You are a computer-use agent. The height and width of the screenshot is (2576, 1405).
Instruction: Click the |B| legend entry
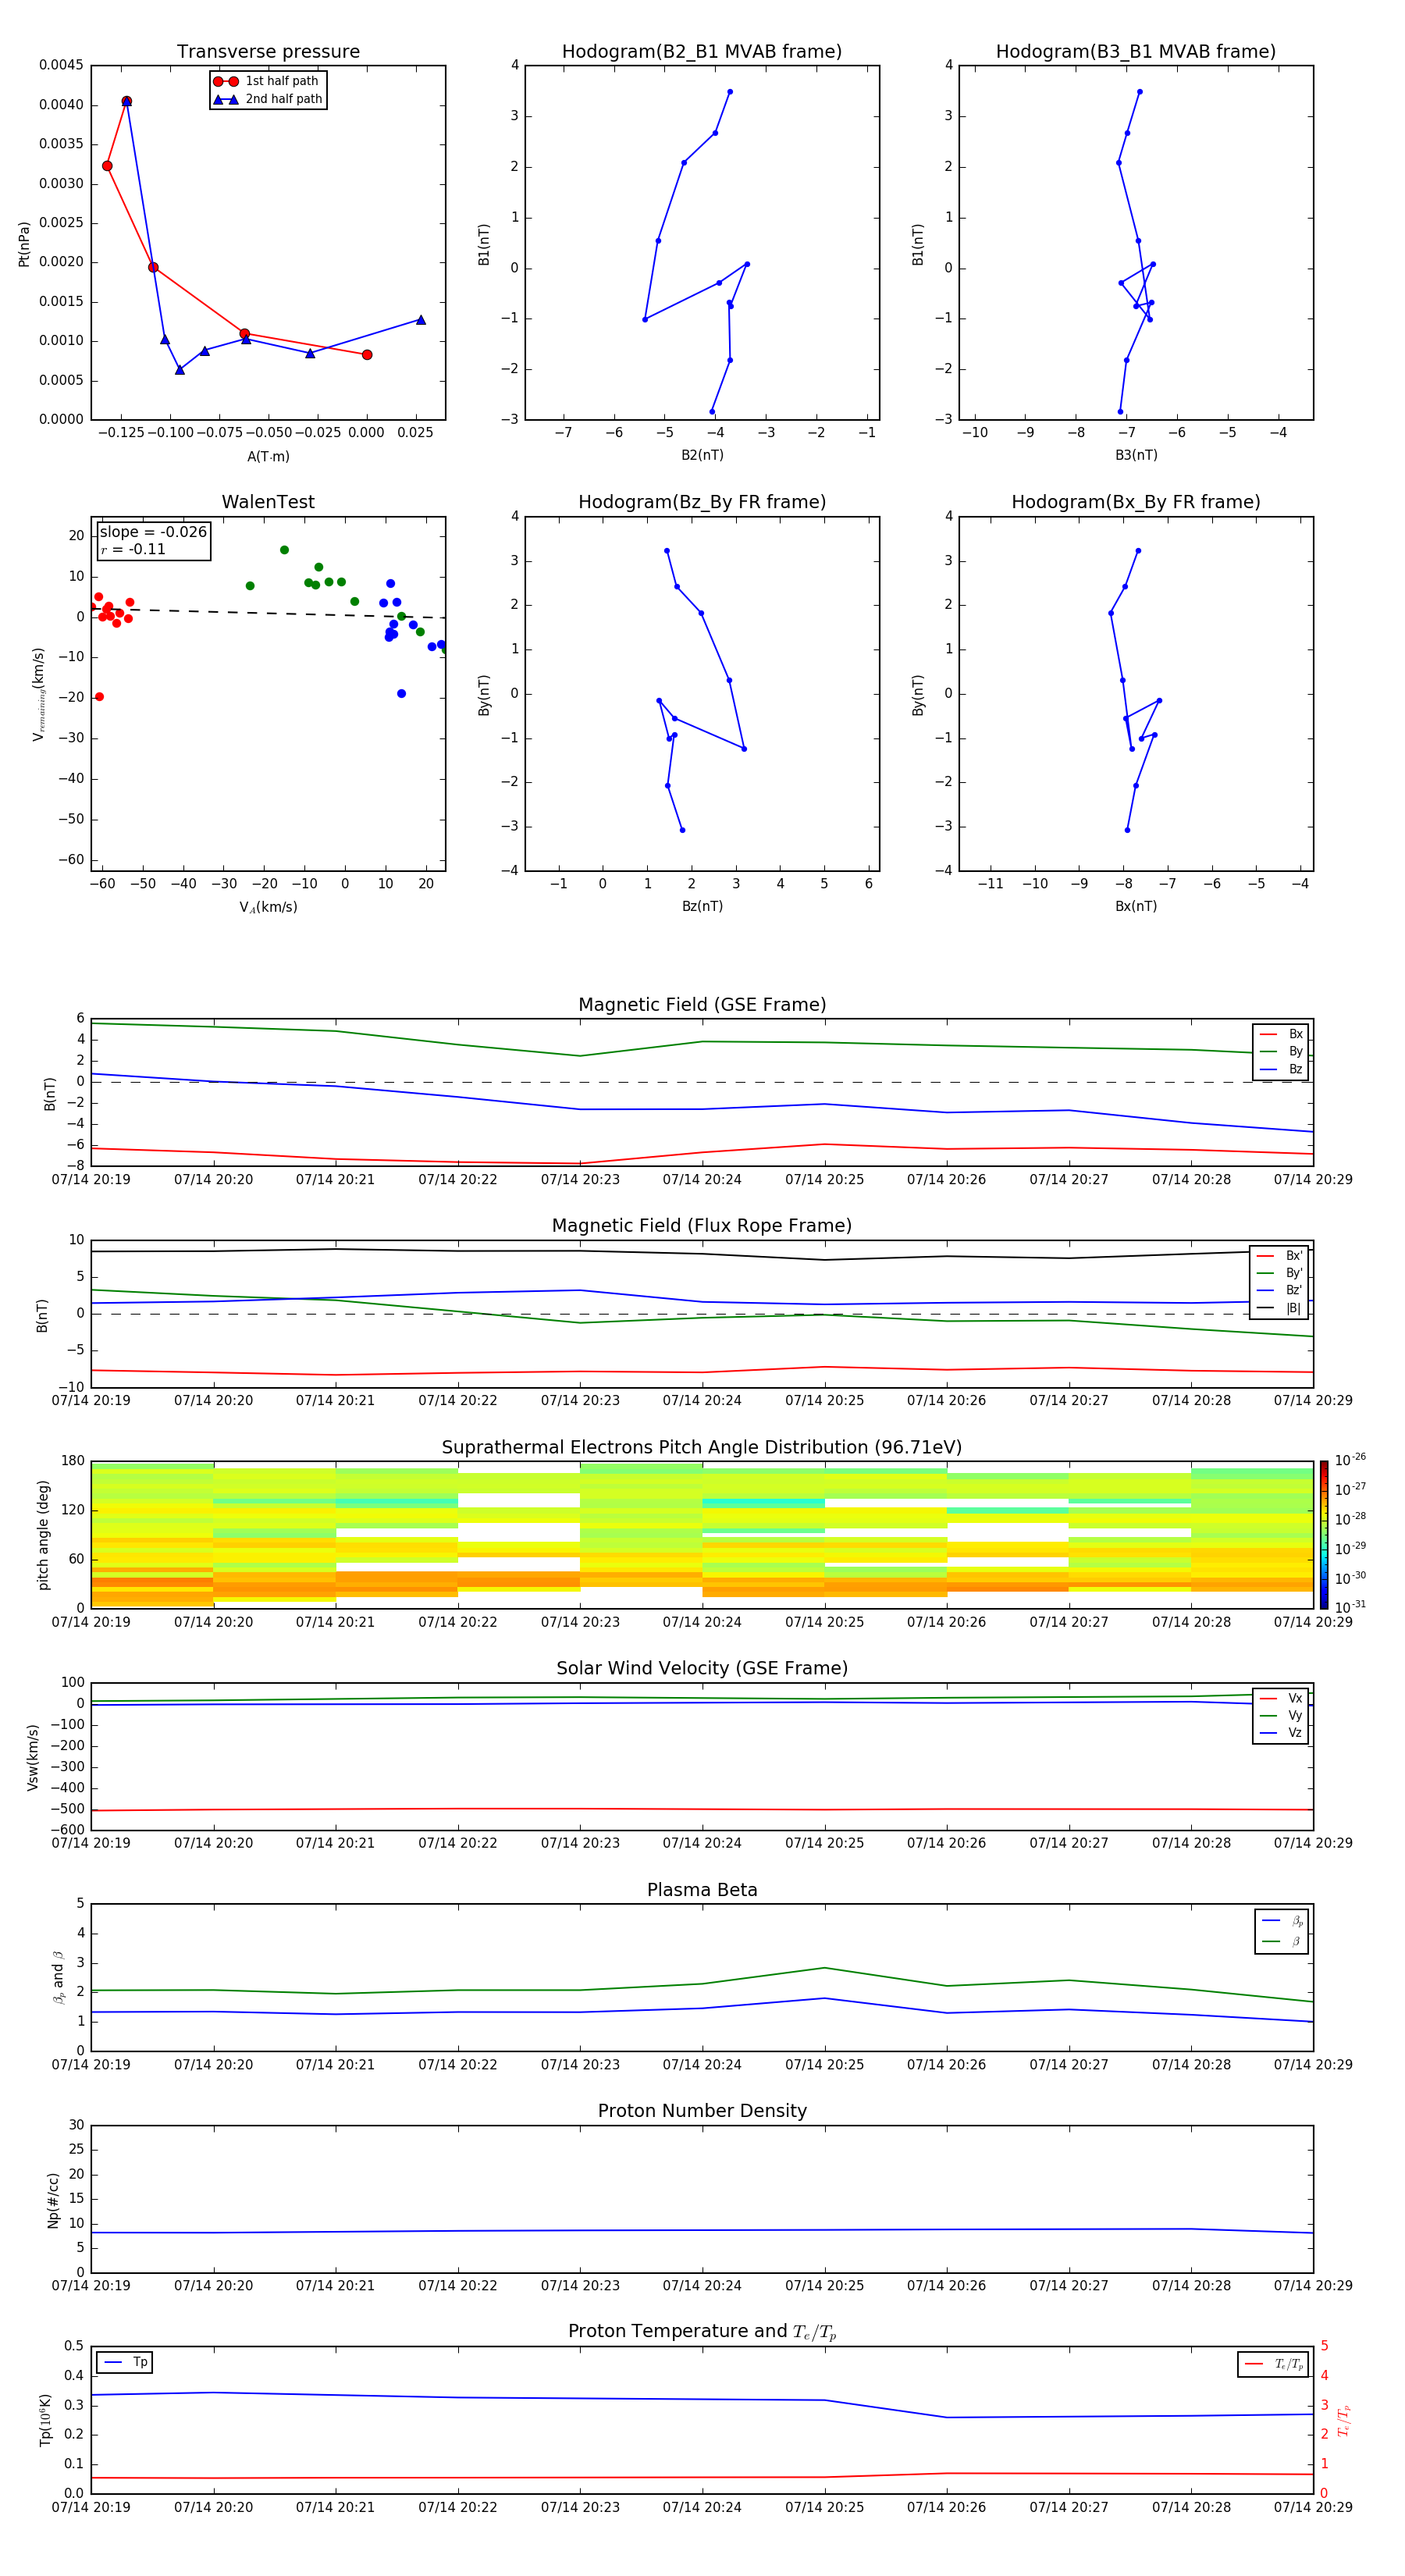pyautogui.click(x=1280, y=1308)
